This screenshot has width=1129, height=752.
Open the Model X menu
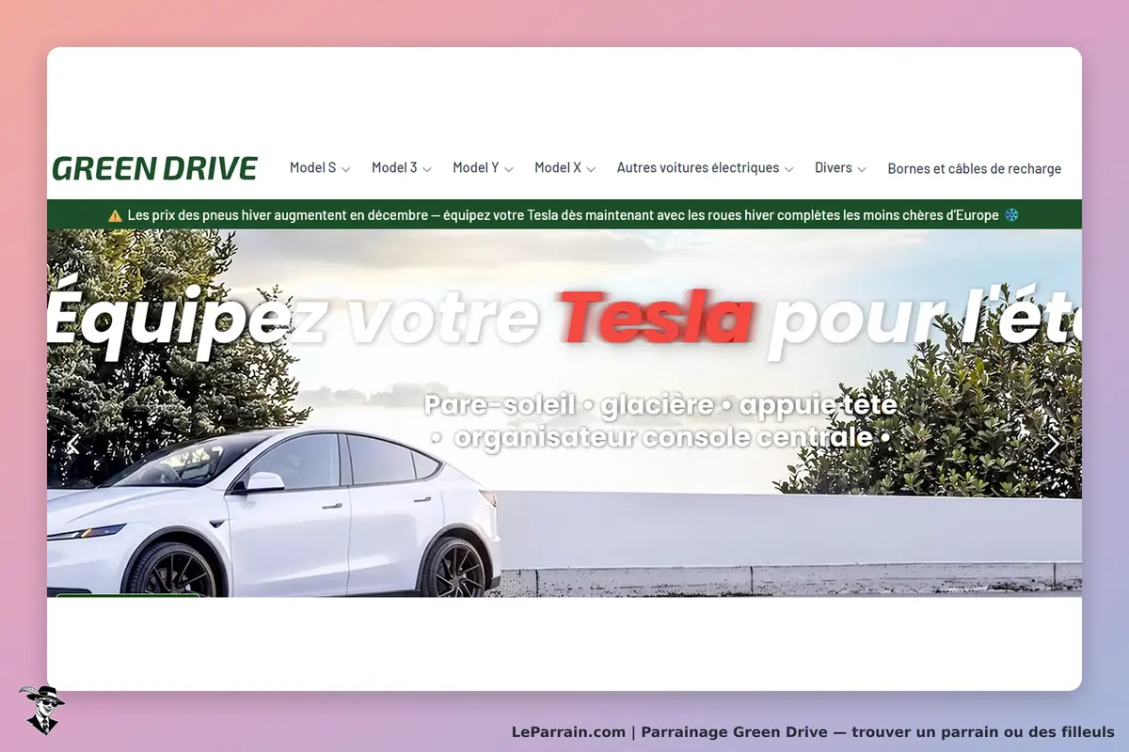click(x=565, y=168)
